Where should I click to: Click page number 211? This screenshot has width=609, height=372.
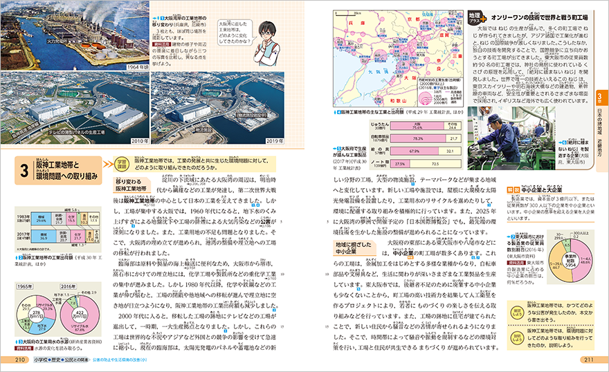click(589, 360)
